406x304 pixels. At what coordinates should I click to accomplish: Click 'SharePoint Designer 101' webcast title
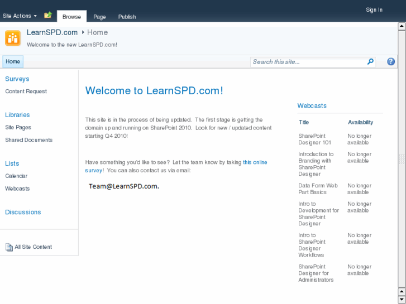point(314,139)
